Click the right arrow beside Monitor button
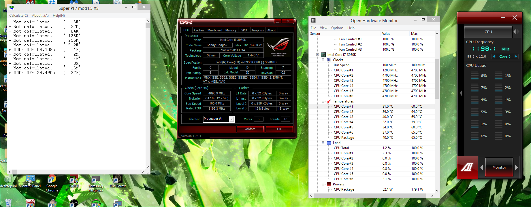Image resolution: width=531 pixels, height=207 pixels. point(516,167)
